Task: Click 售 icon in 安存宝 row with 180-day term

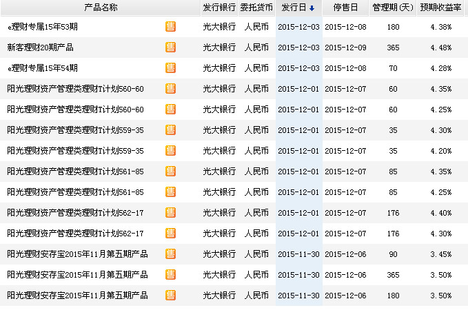Action: pos(170,296)
